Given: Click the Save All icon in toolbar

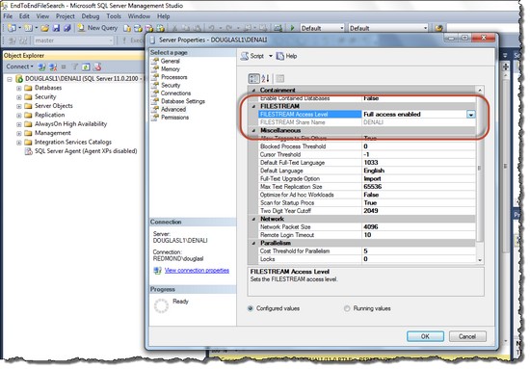Looking at the screenshot, I should (66, 28).
